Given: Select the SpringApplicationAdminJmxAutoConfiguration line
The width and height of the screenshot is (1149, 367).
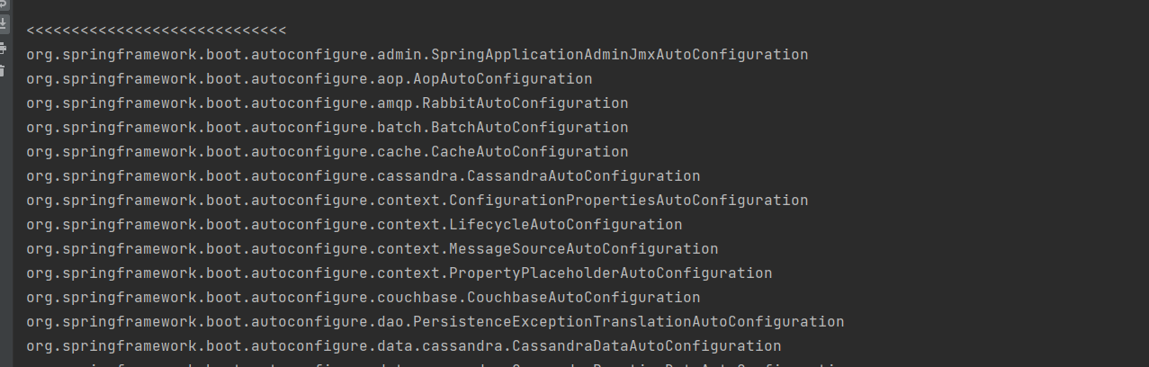Looking at the screenshot, I should [x=417, y=55].
